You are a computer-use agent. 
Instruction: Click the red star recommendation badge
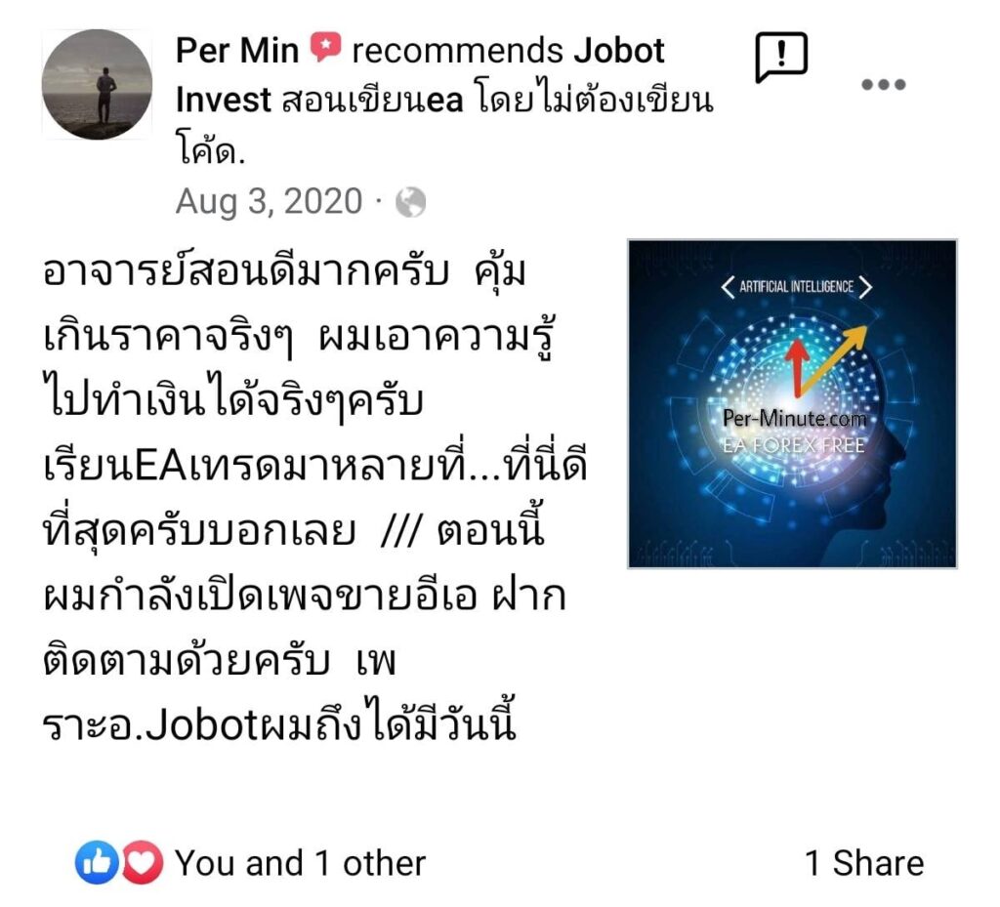click(325, 48)
